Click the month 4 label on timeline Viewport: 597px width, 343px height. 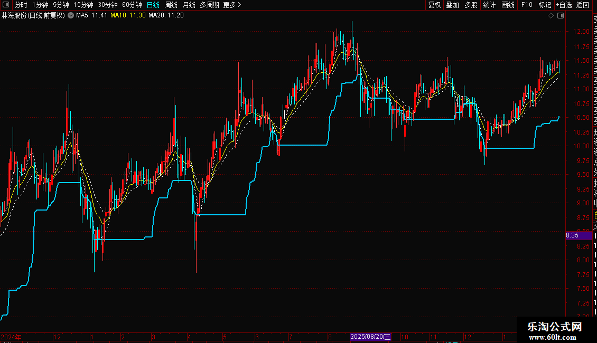tap(189, 337)
